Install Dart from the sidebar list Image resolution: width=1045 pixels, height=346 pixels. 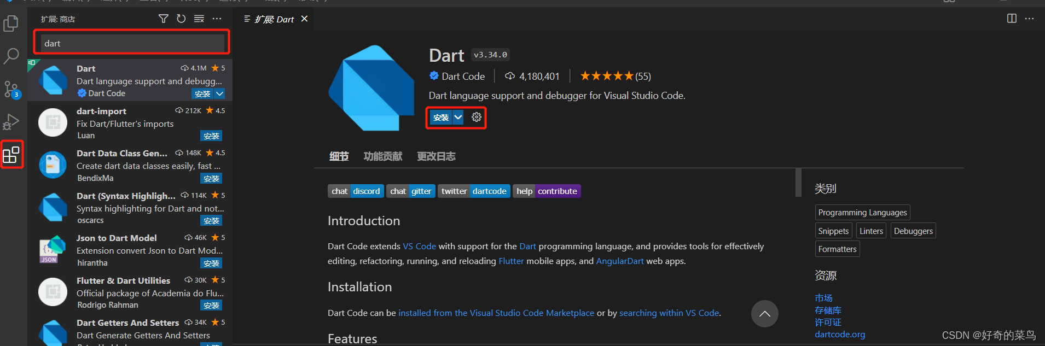coord(202,93)
